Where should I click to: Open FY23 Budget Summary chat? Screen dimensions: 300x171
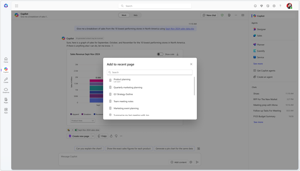pos(273,116)
